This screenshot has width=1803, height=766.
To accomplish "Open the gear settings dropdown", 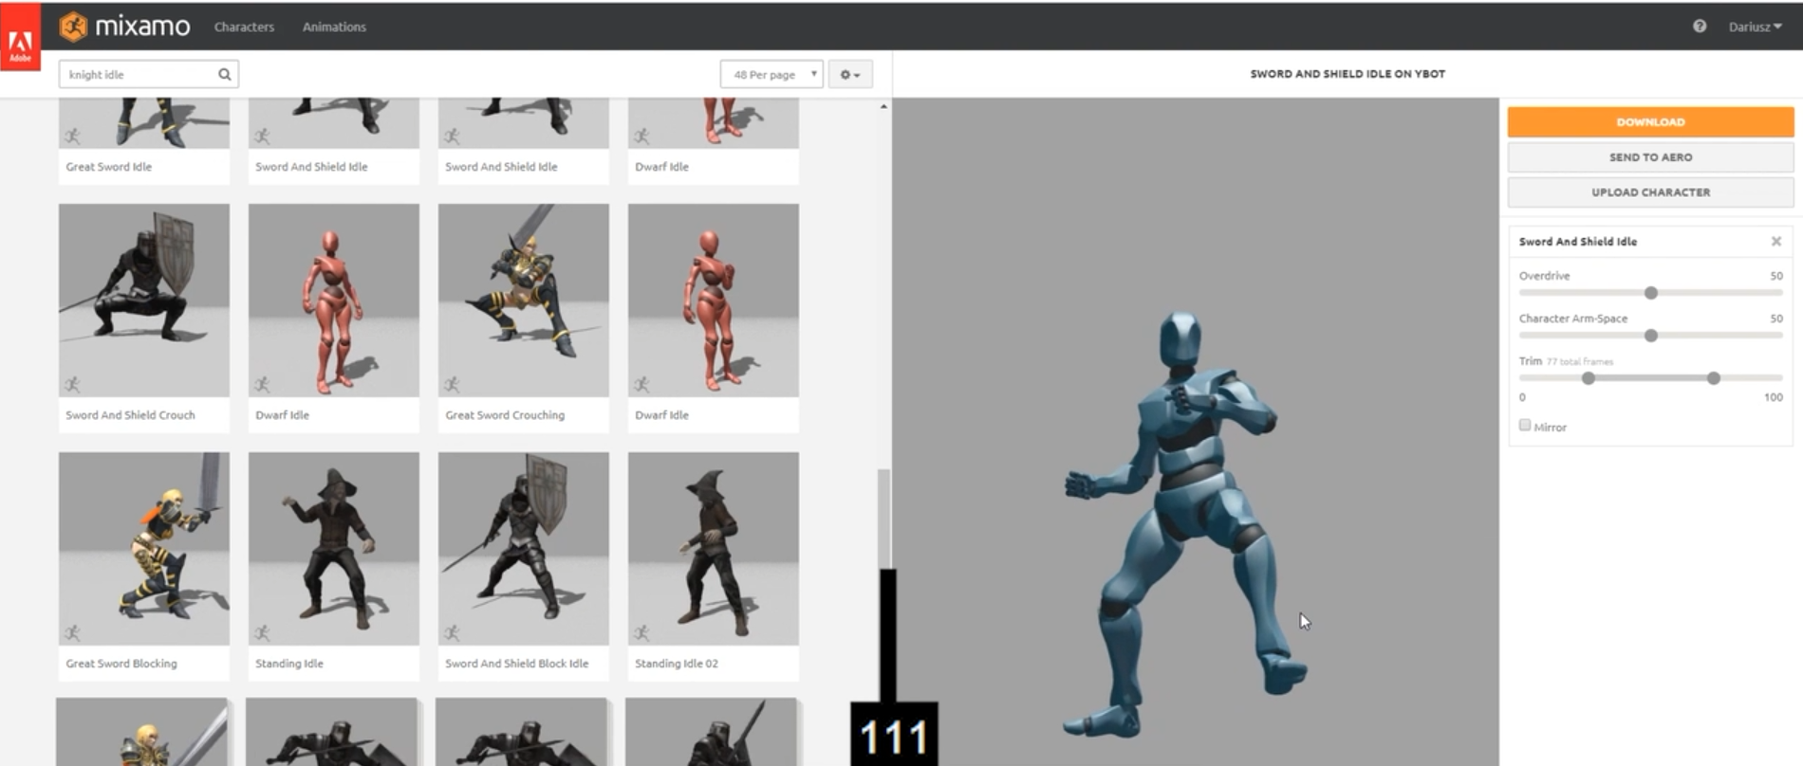I will click(850, 74).
